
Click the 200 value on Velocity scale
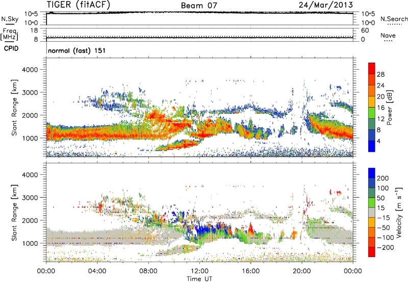383,178
